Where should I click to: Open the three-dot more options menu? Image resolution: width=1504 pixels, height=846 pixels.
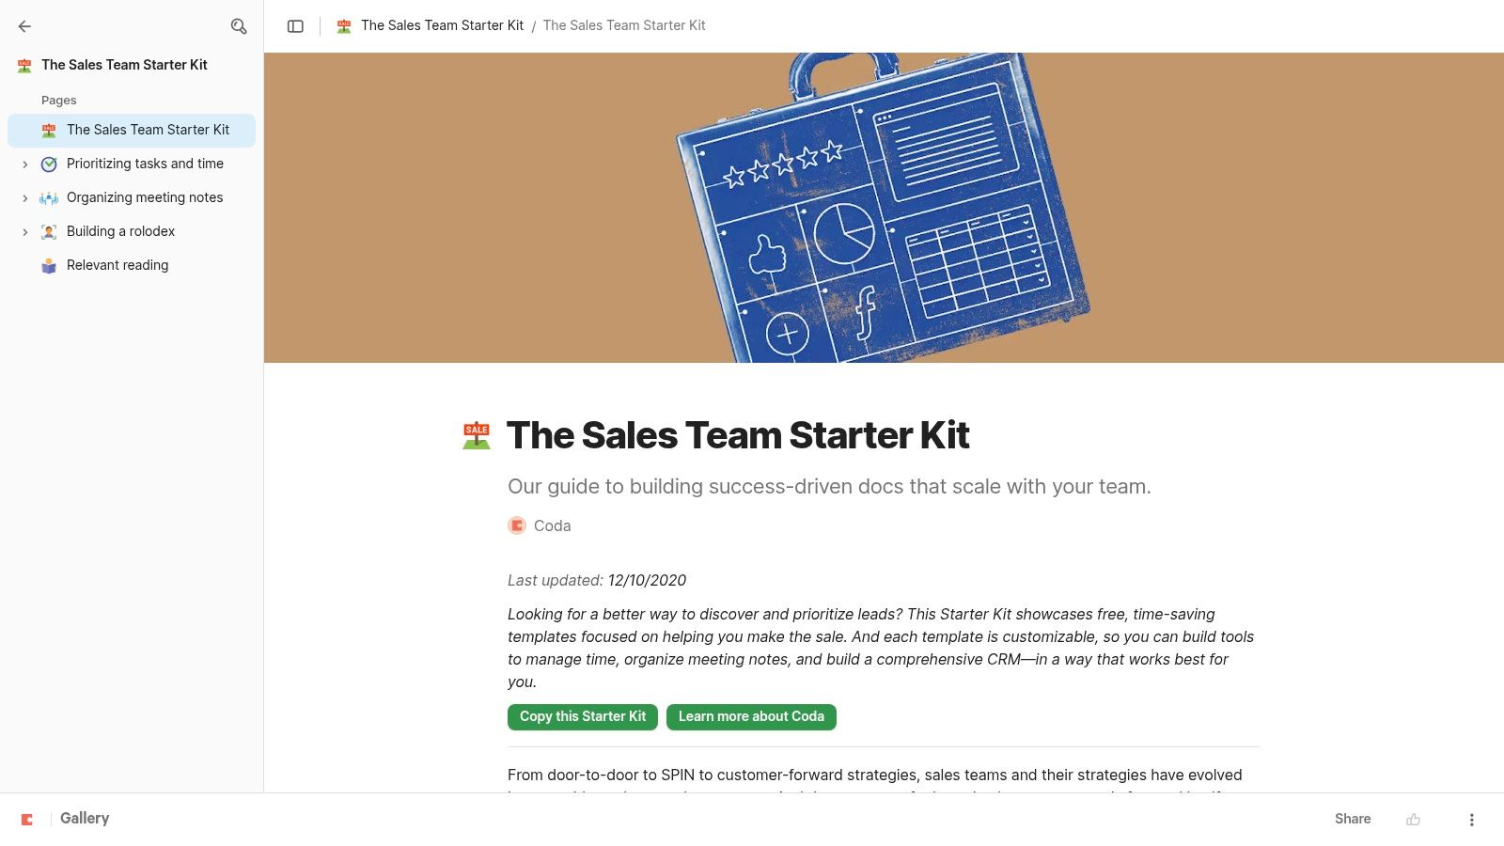pos(1471,820)
